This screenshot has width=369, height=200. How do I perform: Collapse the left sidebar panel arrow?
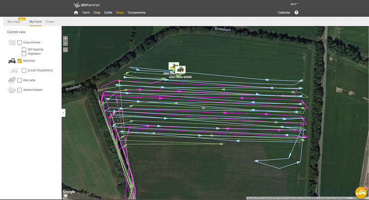[x=63, y=113]
